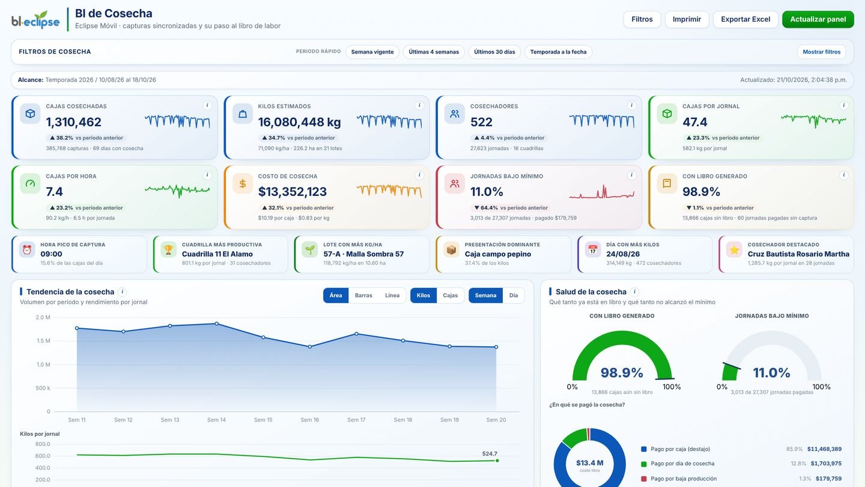Image resolution: width=865 pixels, height=487 pixels.
Task: Select the Últimas 4 semanas quick period
Action: point(434,52)
